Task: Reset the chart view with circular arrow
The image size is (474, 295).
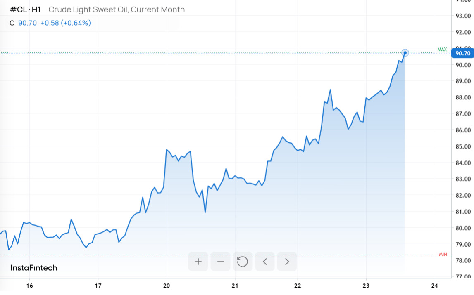Action: point(243,262)
